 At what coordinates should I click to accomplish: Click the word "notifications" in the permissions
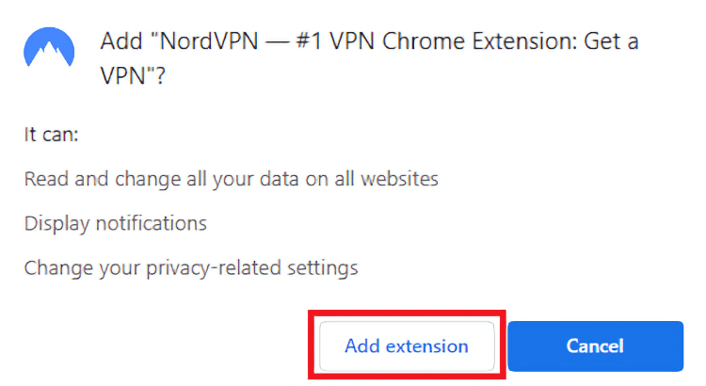[152, 223]
